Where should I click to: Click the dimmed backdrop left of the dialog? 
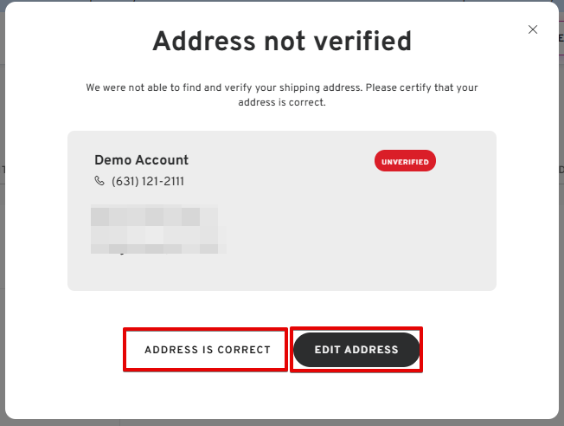(3, 216)
